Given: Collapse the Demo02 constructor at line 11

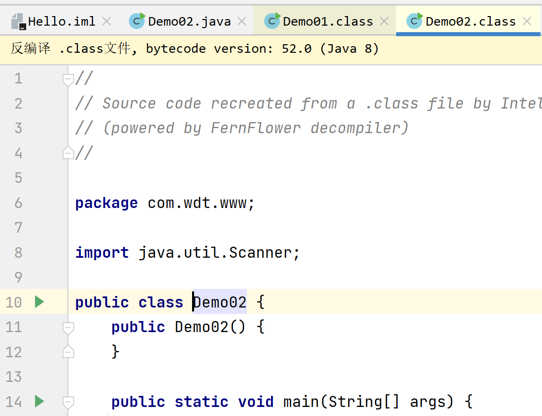Looking at the screenshot, I should point(68,328).
